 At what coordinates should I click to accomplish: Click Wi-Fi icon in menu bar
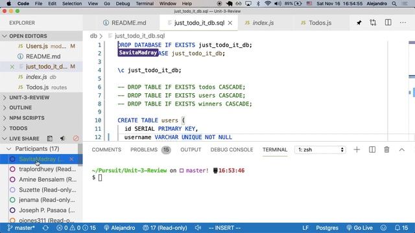click(268, 4)
